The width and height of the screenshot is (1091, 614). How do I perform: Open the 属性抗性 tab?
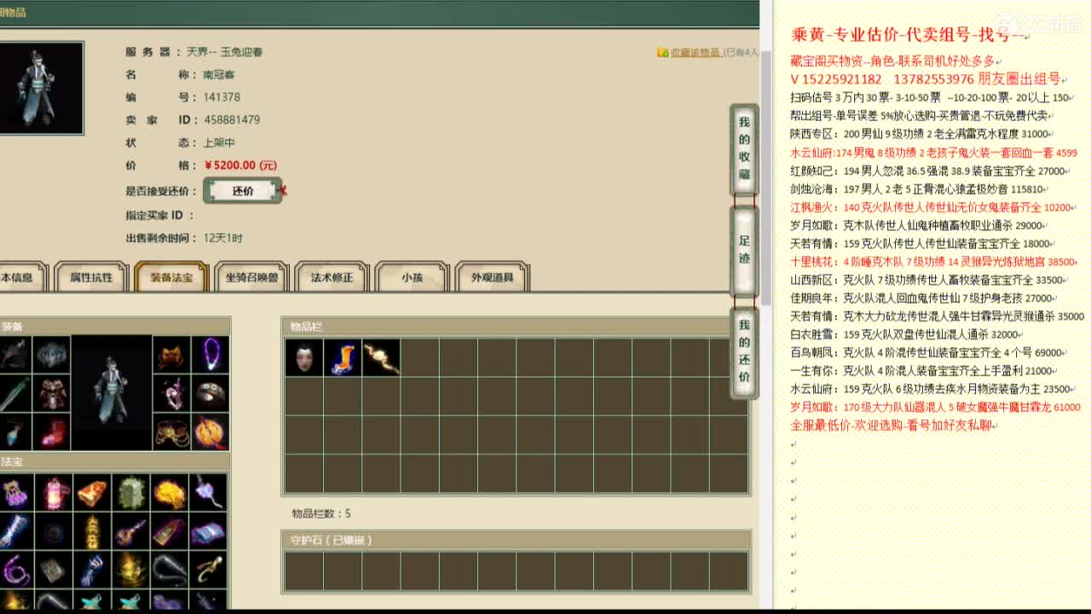pos(91,277)
